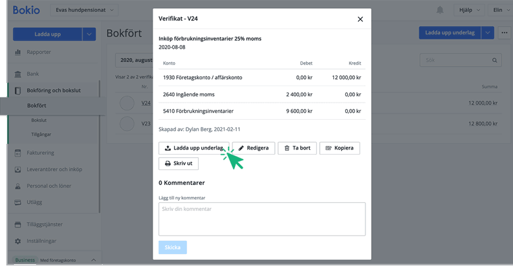This screenshot has height=268, width=513.
Task: Click Ladda upp underlag in the dialog
Action: point(193,148)
